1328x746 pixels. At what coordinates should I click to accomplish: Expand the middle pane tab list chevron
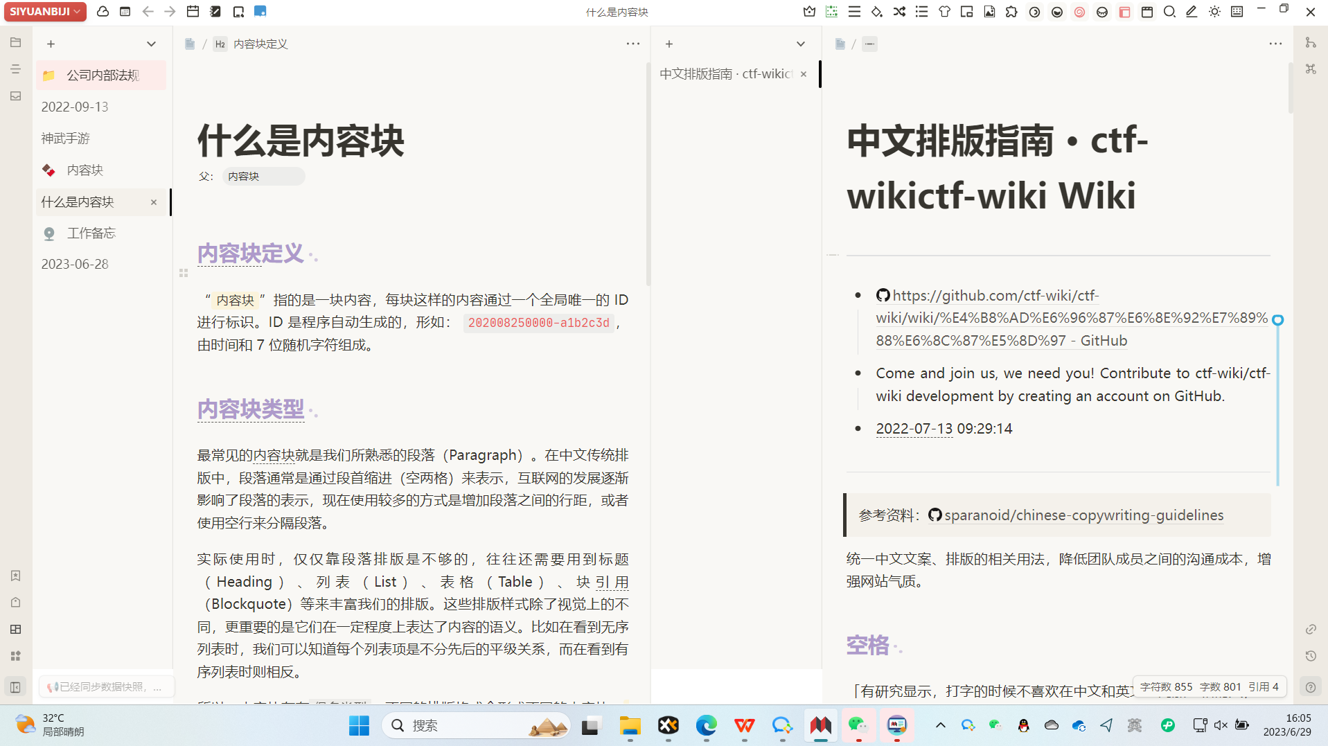(x=800, y=44)
